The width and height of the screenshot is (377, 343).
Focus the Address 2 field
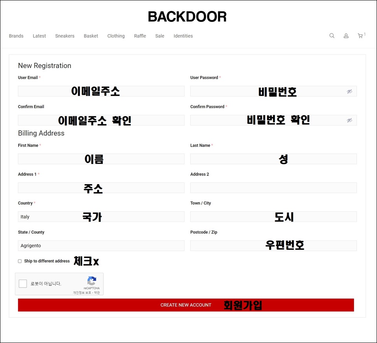(273, 188)
